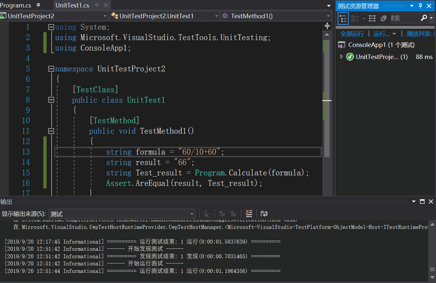This screenshot has width=436, height=283.
Task: Click the using ConsoleApp1; line
Action: [93, 48]
